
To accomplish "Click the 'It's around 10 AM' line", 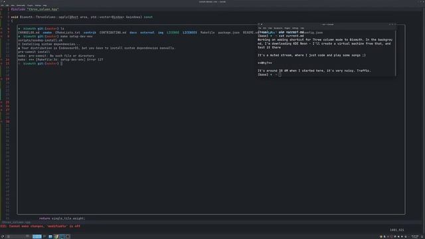I will [x=314, y=71].
